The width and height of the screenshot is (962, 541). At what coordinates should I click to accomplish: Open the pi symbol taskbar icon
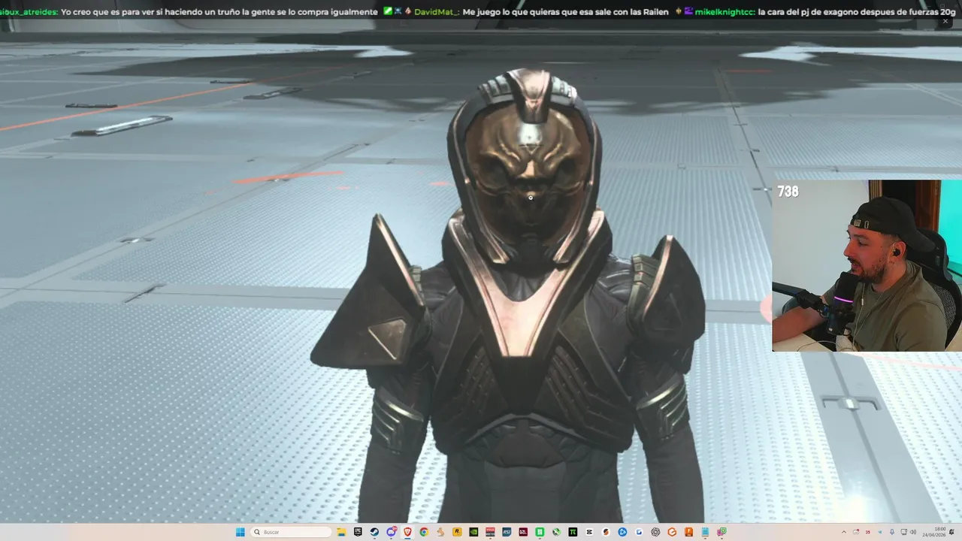pos(573,532)
